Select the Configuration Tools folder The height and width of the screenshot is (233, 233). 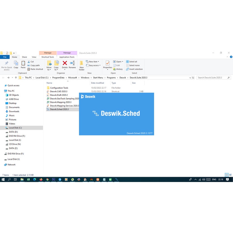tap(59, 88)
